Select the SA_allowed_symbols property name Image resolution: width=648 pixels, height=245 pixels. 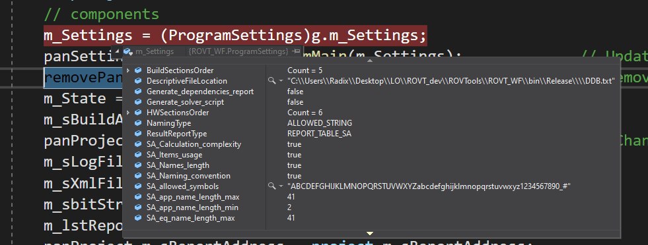[x=183, y=186]
